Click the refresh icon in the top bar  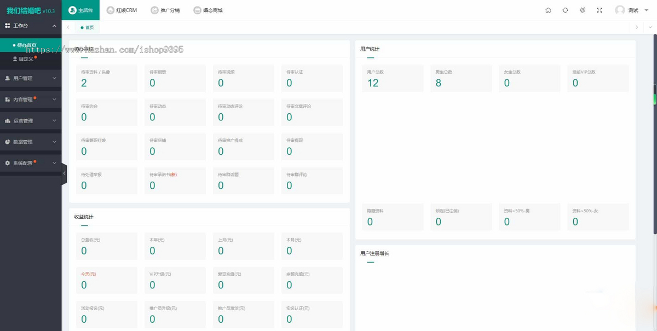click(x=565, y=10)
